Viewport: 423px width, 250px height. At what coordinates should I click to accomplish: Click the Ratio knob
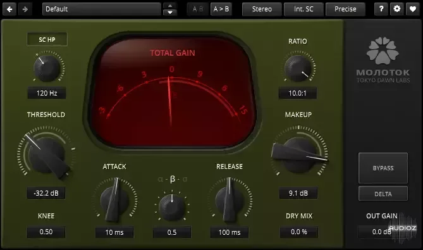[x=298, y=68]
